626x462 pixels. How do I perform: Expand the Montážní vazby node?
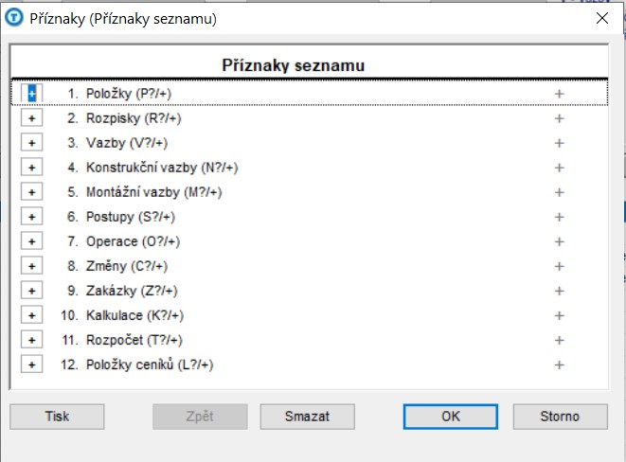click(31, 192)
